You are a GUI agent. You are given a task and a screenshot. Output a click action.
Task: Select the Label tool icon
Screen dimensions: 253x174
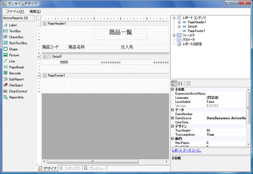coord(5,25)
